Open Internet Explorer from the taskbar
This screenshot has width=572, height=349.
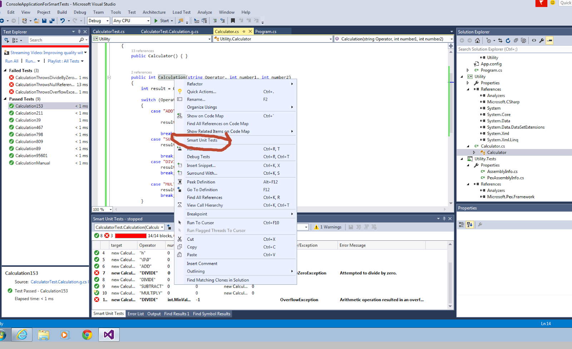tap(22, 335)
